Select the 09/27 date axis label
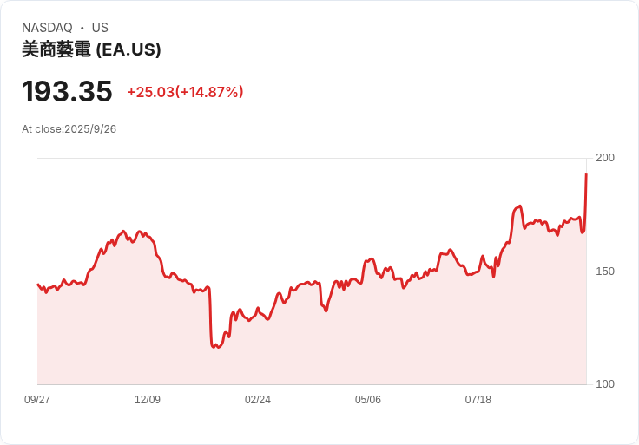 [37, 400]
